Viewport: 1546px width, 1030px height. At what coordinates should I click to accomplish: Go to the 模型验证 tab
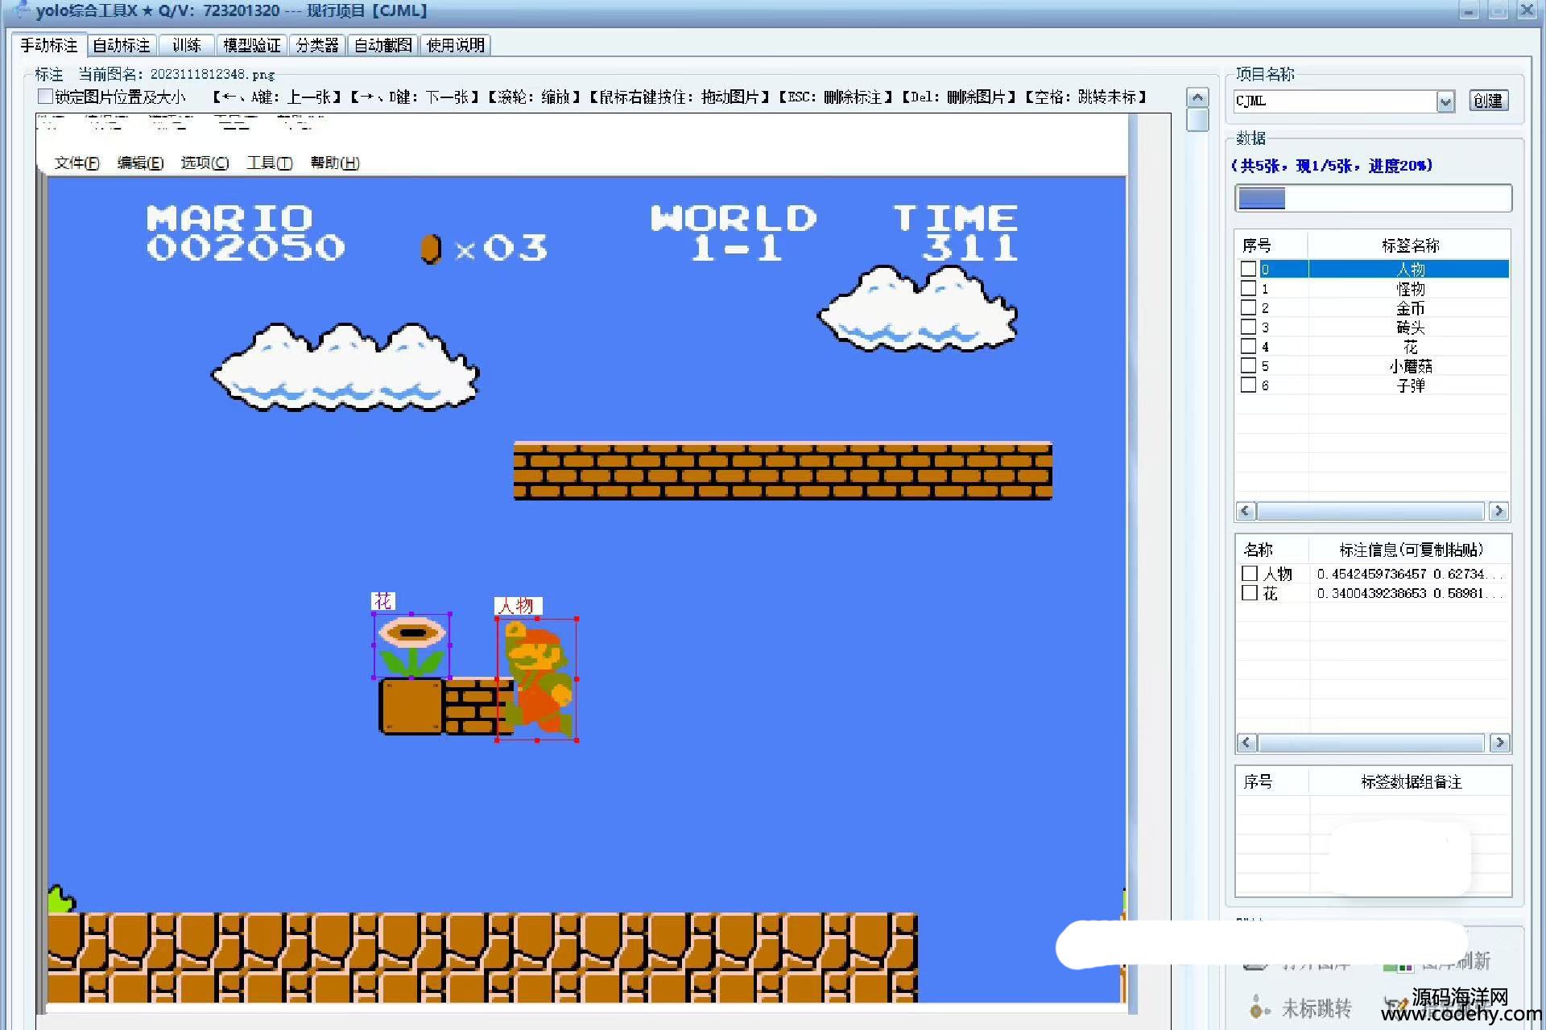pyautogui.click(x=251, y=45)
